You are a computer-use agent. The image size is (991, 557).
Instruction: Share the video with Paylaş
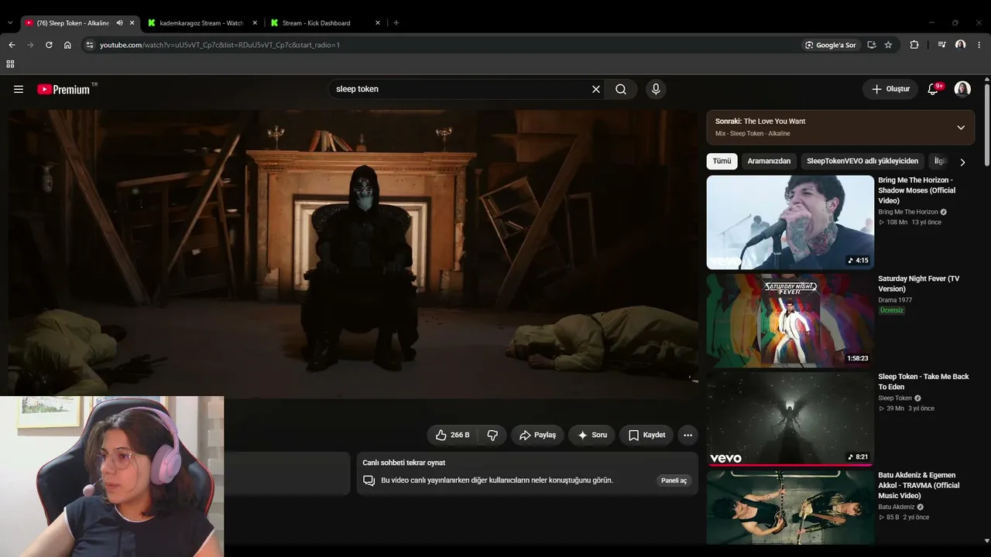[x=538, y=435]
